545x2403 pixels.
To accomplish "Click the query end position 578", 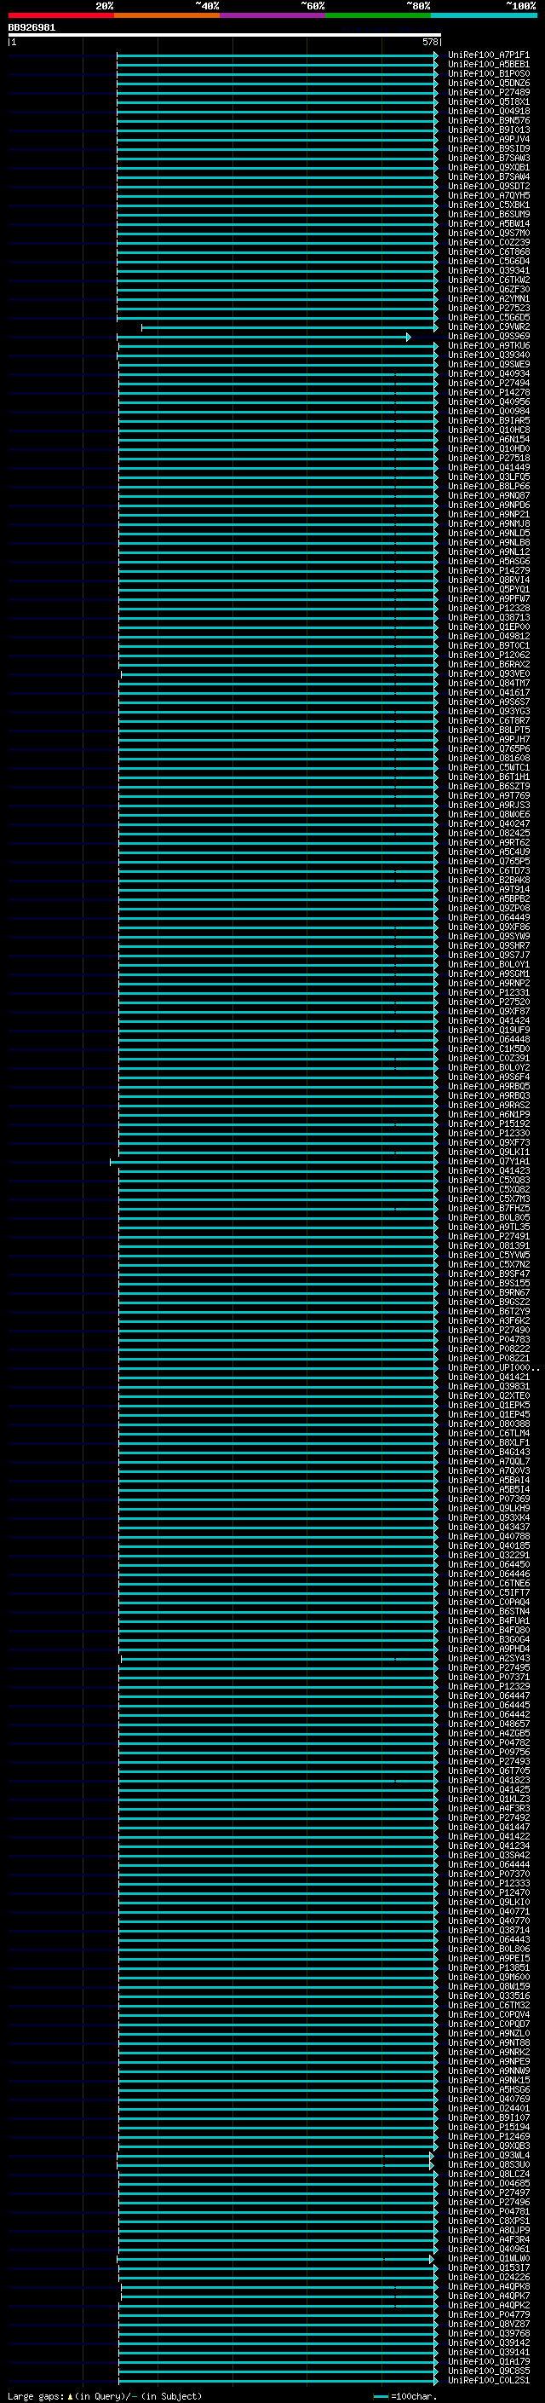I will (430, 42).
